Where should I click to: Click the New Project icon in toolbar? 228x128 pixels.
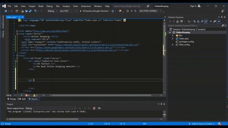[17, 11]
